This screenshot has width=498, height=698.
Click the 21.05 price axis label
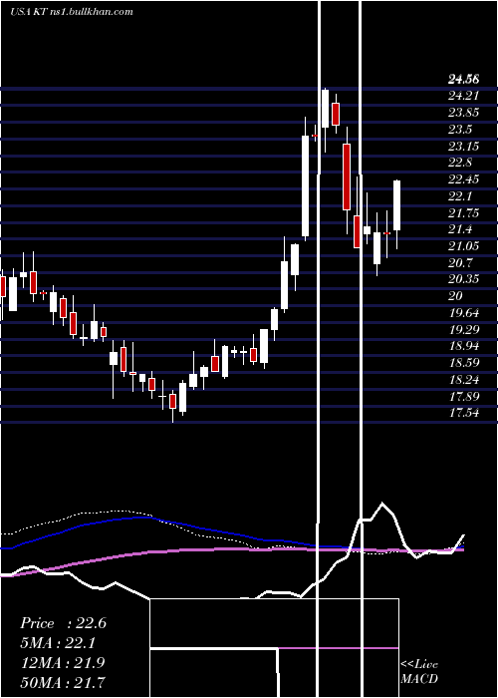(464, 246)
